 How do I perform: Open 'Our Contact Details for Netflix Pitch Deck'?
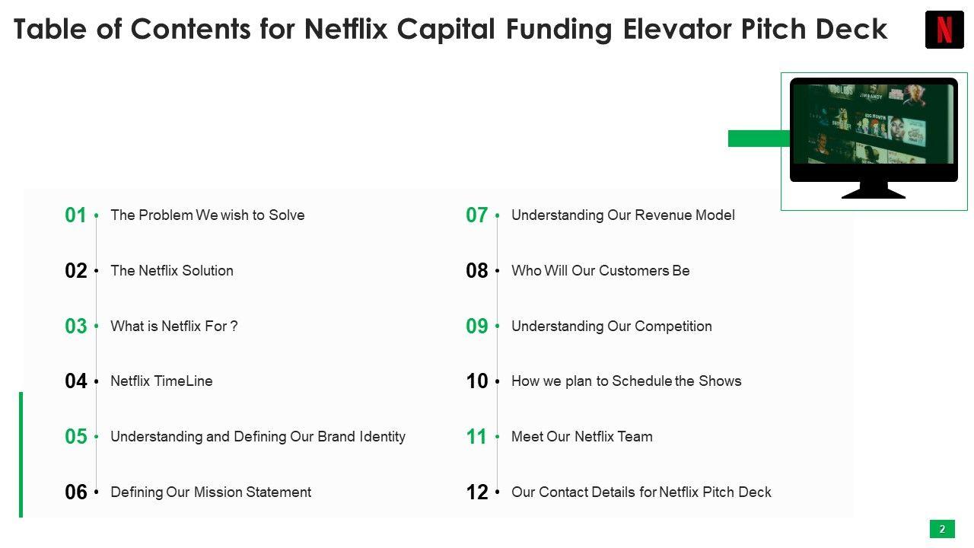pos(641,492)
